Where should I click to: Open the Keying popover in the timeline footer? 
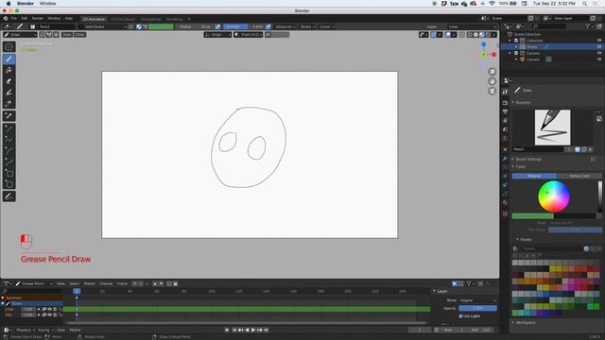(45, 330)
